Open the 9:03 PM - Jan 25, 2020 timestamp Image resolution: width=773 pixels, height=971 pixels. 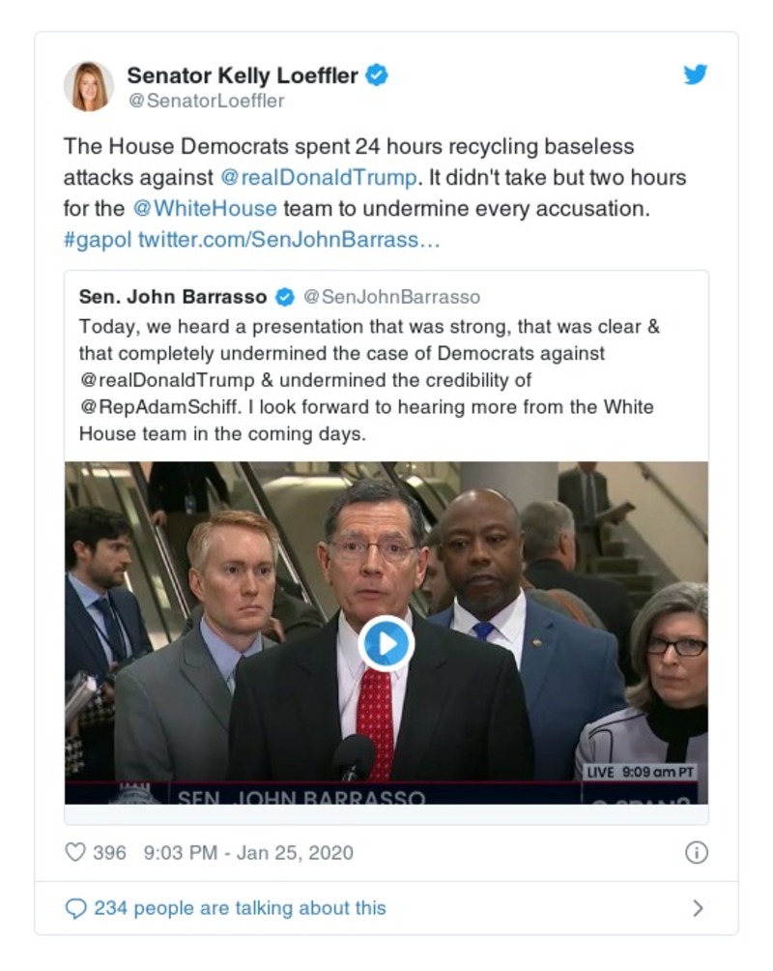[x=248, y=853]
